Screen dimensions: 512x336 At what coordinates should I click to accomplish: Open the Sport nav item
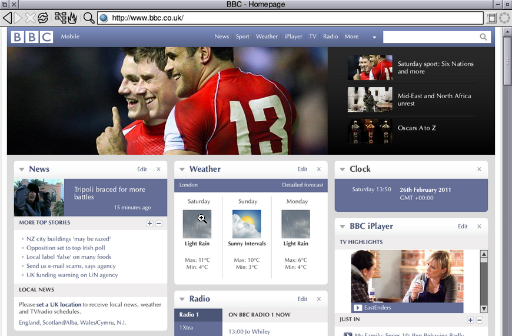pyautogui.click(x=242, y=36)
